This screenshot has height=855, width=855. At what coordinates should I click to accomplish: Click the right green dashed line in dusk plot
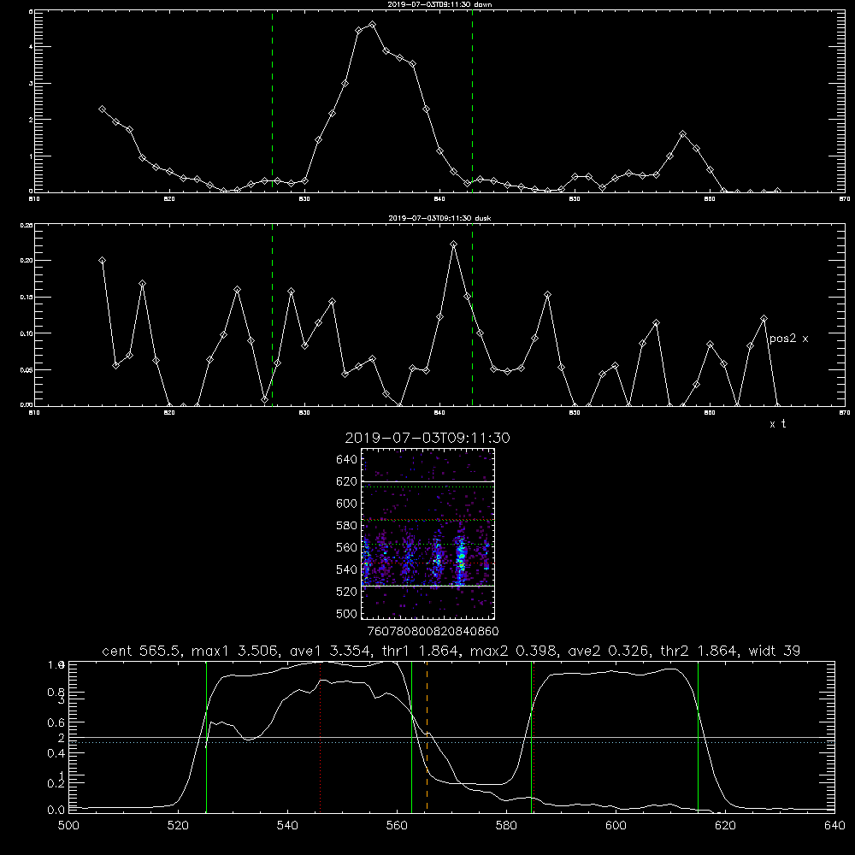coord(472,315)
